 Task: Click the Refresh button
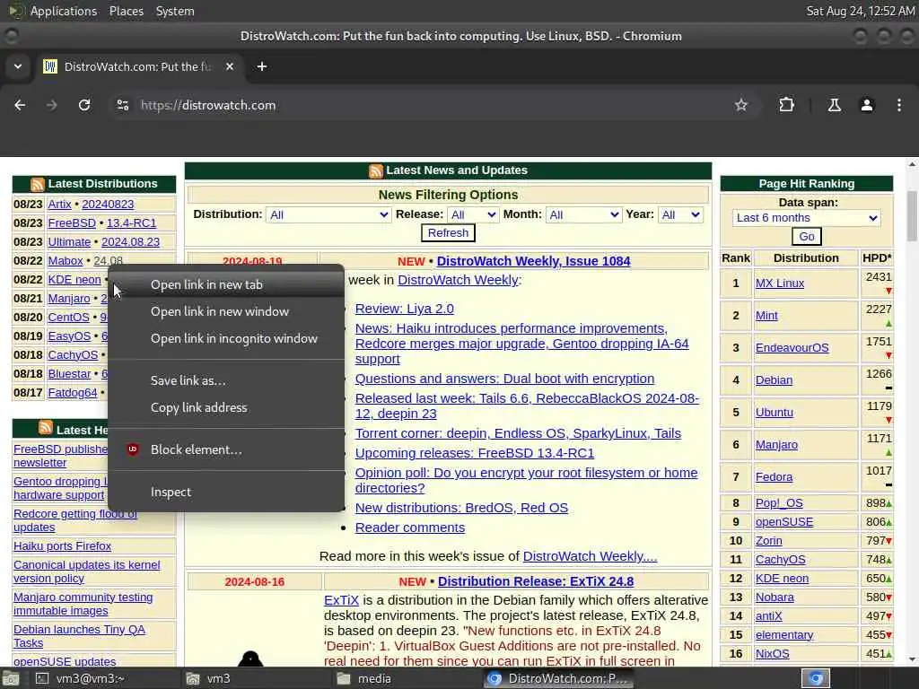[448, 233]
